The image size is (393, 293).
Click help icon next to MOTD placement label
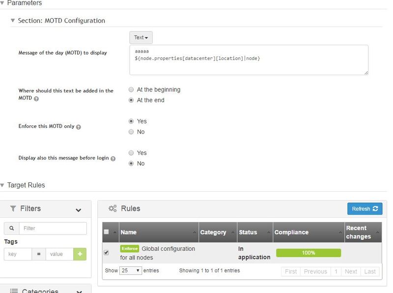(x=36, y=99)
